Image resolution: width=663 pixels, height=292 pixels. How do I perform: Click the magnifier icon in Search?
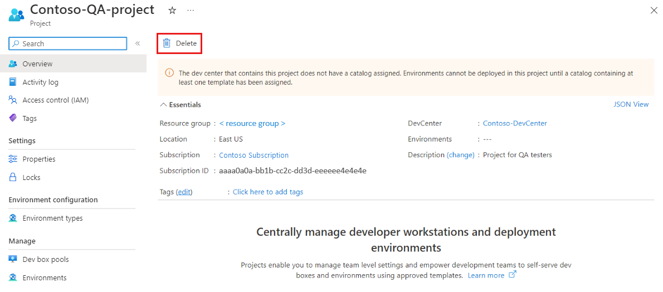(16, 43)
